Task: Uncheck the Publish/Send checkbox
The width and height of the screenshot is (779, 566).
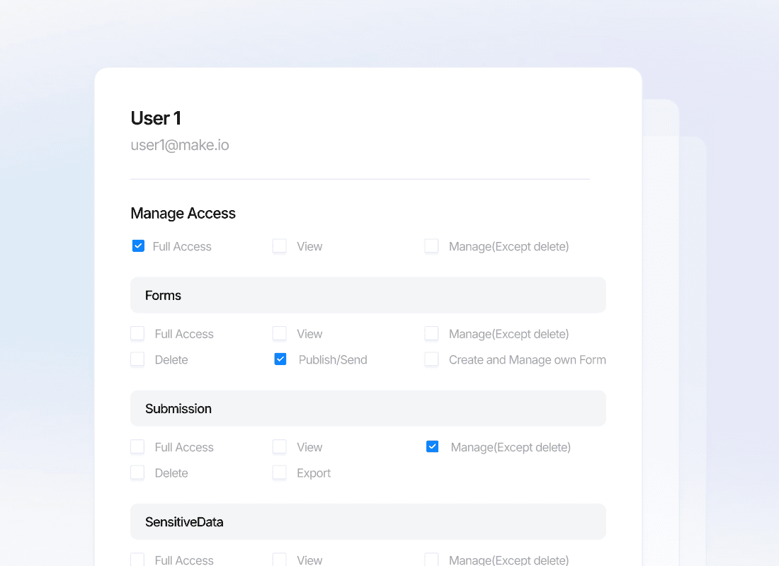Action: click(x=280, y=359)
